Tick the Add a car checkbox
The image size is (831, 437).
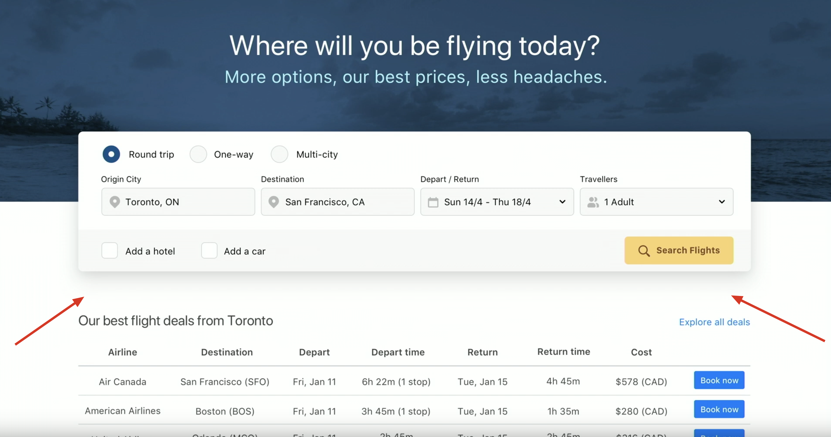pyautogui.click(x=209, y=251)
